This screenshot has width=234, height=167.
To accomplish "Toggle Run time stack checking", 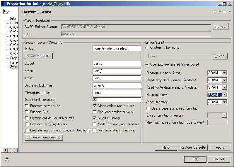I will (x=95, y=130).
